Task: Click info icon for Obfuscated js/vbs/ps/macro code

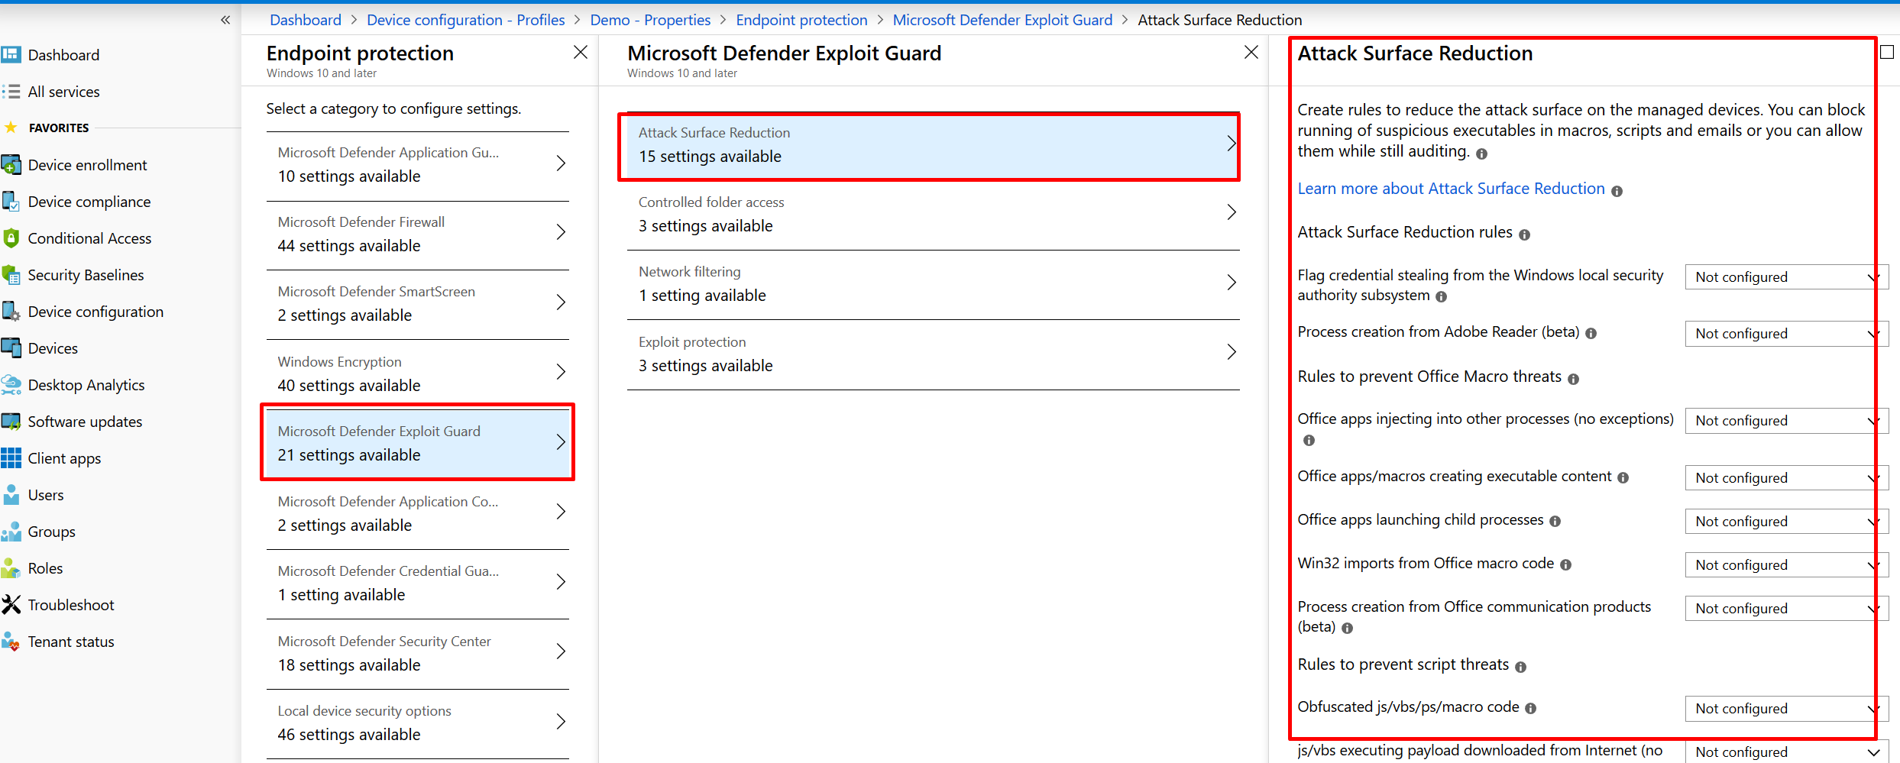Action: coord(1530,709)
